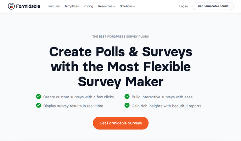The width and height of the screenshot is (241, 141).
Task: Click the green checkmark beside rich insights
Action: (x=127, y=105)
